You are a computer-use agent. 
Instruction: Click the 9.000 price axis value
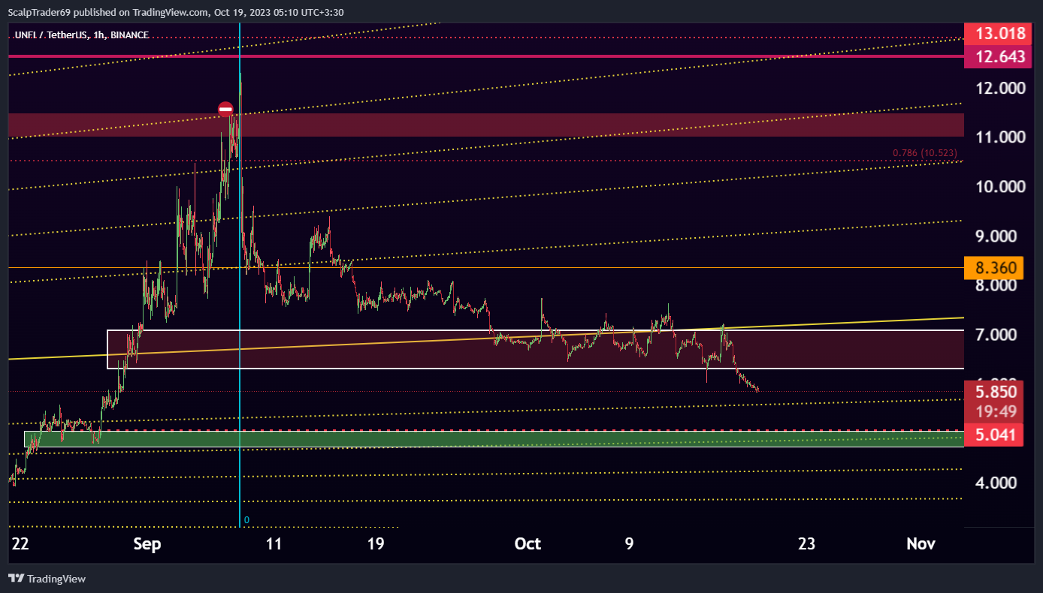coord(995,236)
